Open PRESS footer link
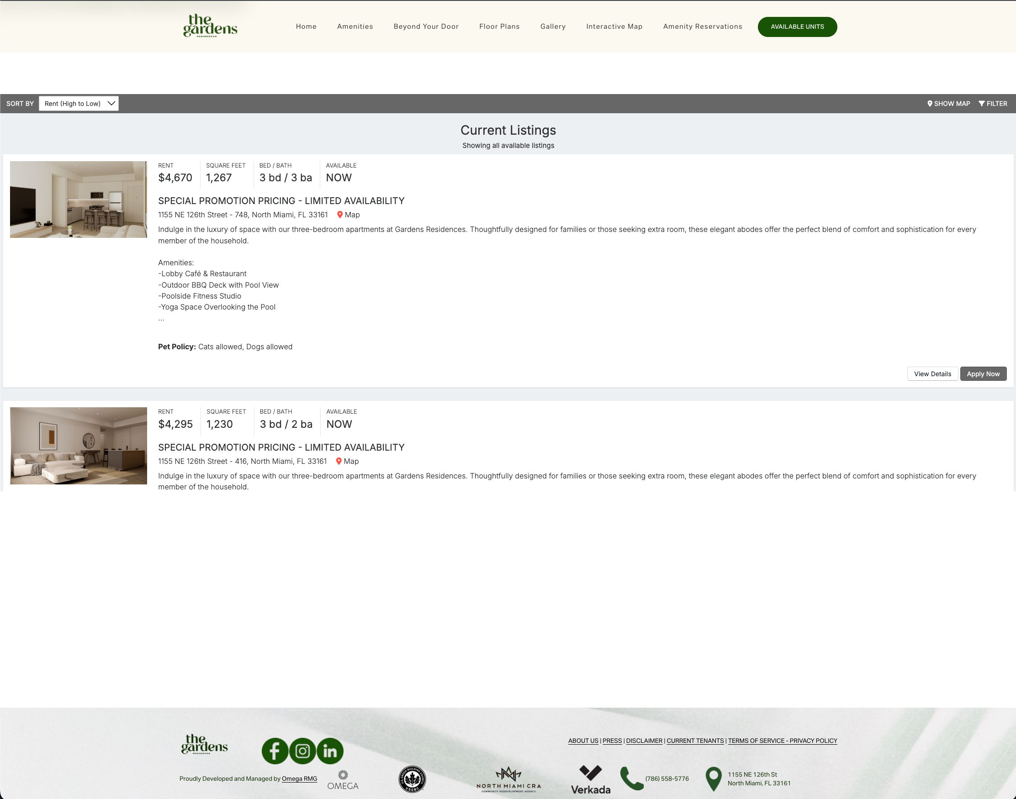The height and width of the screenshot is (799, 1016). click(612, 741)
